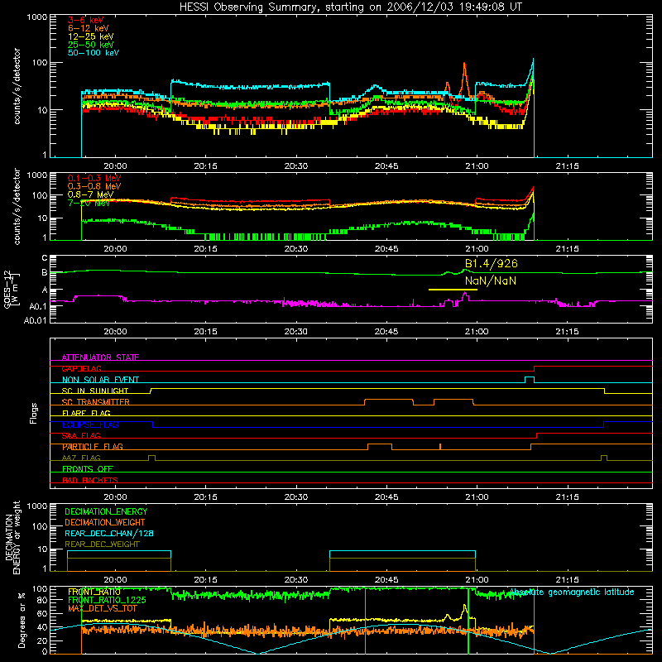
Task: Click the B1.4/926 flare annotation
Action: click(x=492, y=264)
